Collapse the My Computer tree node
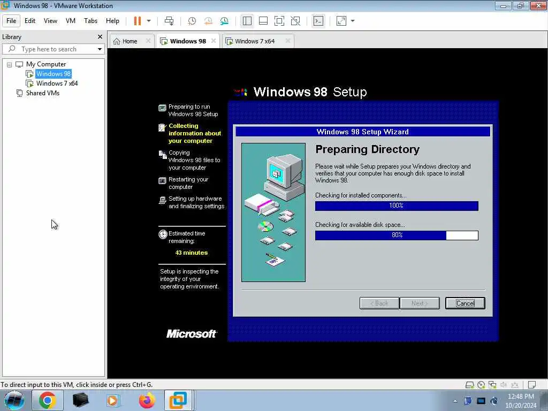 coord(10,65)
